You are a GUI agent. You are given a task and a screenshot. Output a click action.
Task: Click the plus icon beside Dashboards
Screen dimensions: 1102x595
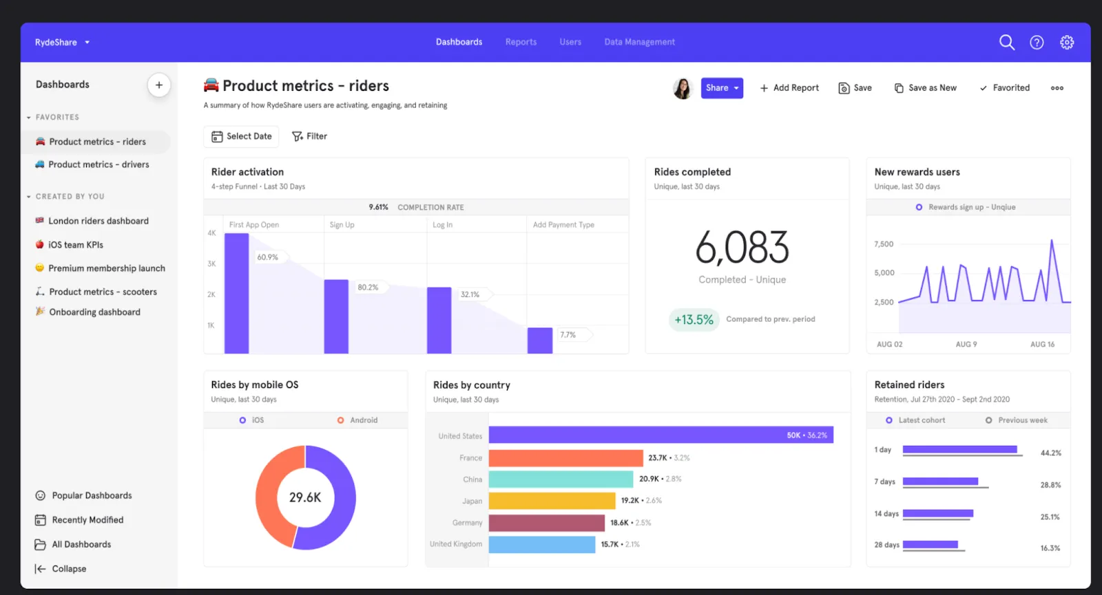(159, 85)
